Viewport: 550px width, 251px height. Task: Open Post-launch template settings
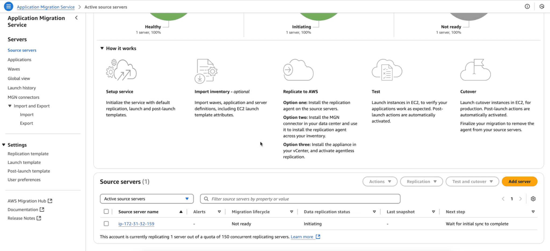[x=29, y=171]
